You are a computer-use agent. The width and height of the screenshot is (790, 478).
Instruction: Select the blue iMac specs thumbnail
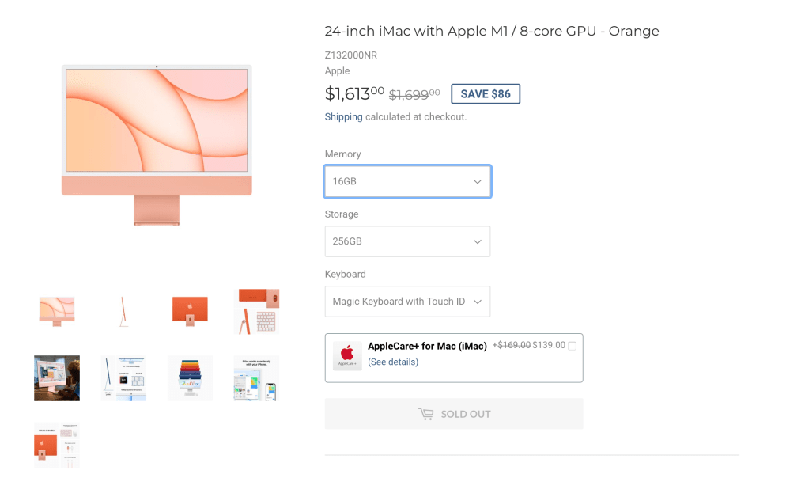coord(123,377)
